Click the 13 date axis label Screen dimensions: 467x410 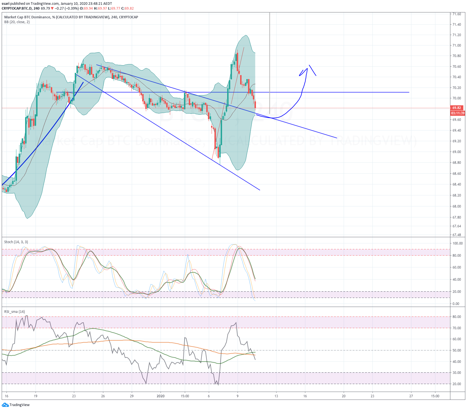click(276, 396)
